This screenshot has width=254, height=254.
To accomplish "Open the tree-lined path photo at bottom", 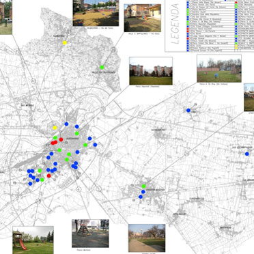I will [147, 238].
